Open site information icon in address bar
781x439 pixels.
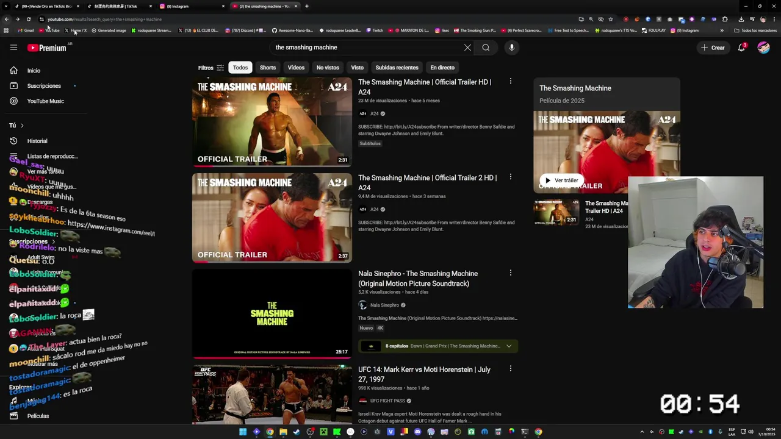click(41, 19)
